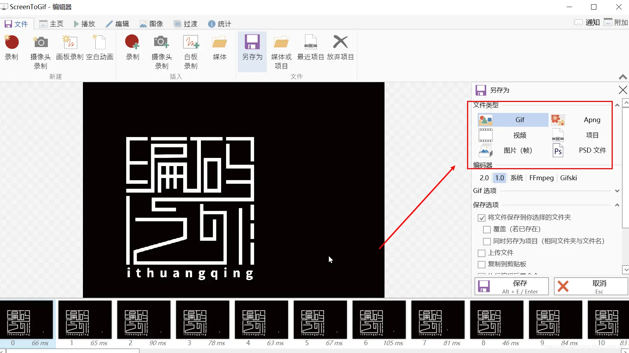Click the 保存 save button
629x353 pixels.
[511, 286]
